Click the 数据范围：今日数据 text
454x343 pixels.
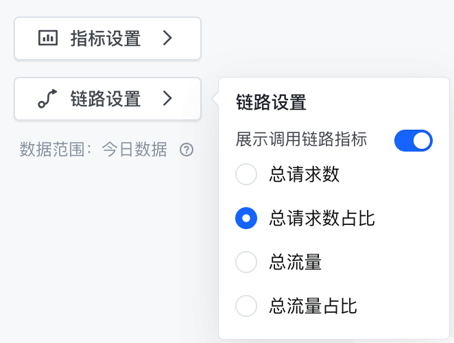pos(93,150)
